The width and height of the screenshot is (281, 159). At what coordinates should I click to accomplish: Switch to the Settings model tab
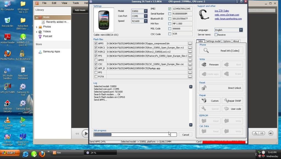213,41
